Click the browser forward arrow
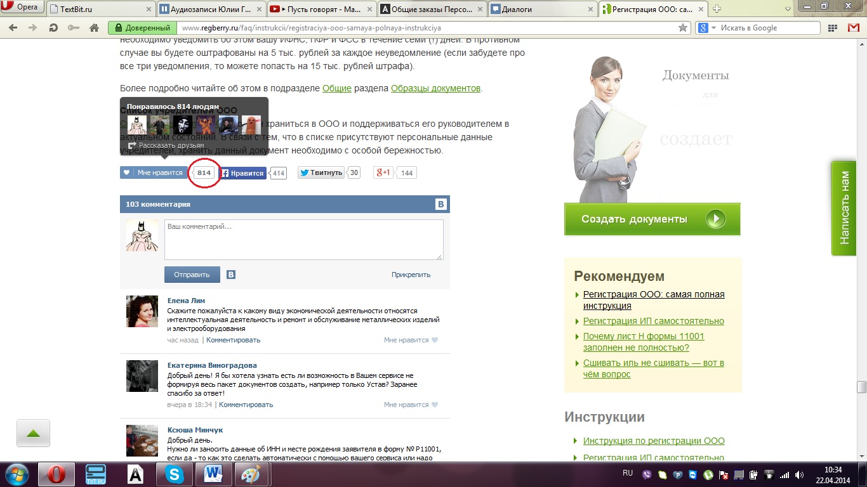867x487 pixels. click(x=34, y=28)
